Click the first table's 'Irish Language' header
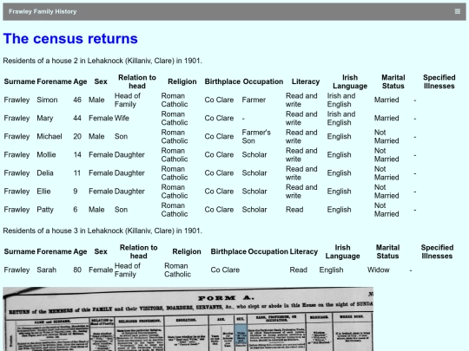 tap(350, 81)
